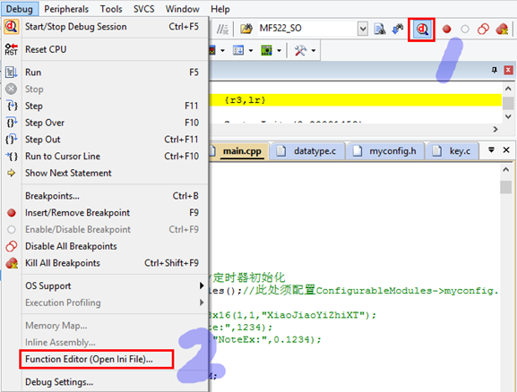Open the green system viewer dropdown arrow
Viewport: 517px width, 392px height.
point(279,51)
